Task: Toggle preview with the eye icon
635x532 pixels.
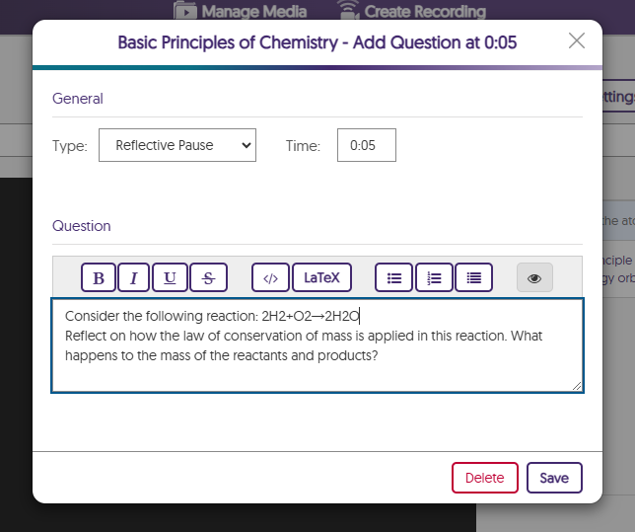Action: click(534, 277)
